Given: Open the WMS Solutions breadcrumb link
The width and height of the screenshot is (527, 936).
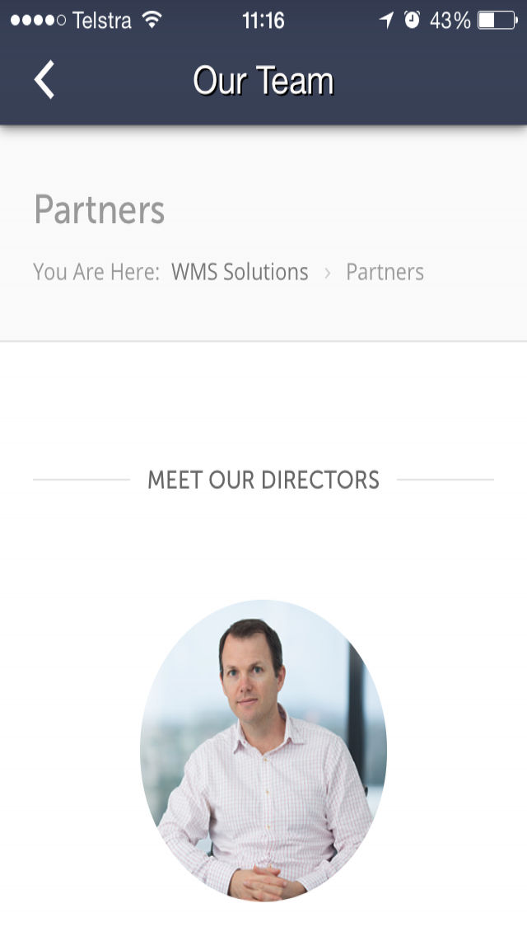Looking at the screenshot, I should pos(240,272).
